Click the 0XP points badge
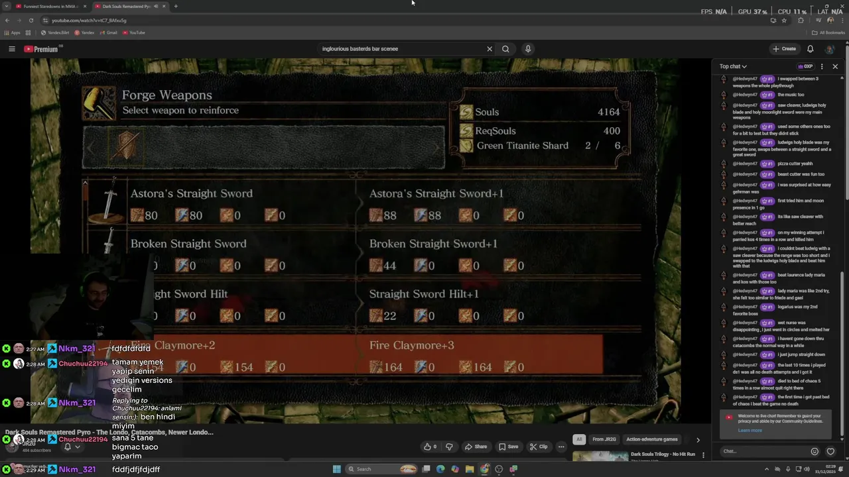Viewport: 849px width, 477px height. click(805, 66)
